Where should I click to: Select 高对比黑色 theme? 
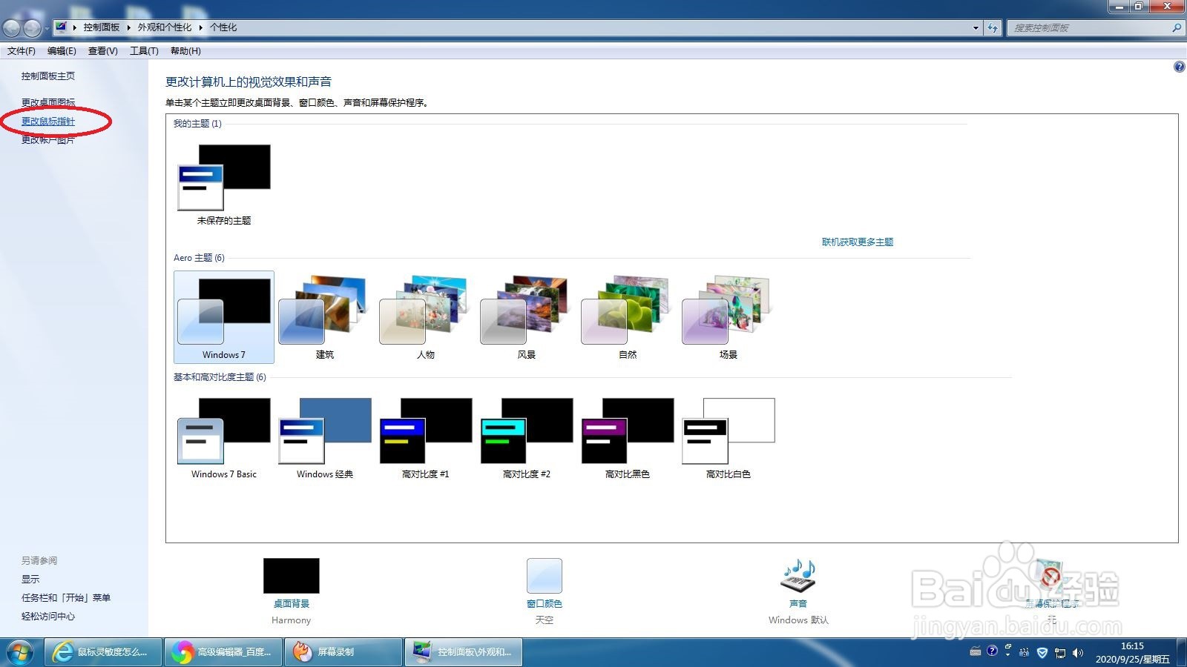[x=627, y=437]
